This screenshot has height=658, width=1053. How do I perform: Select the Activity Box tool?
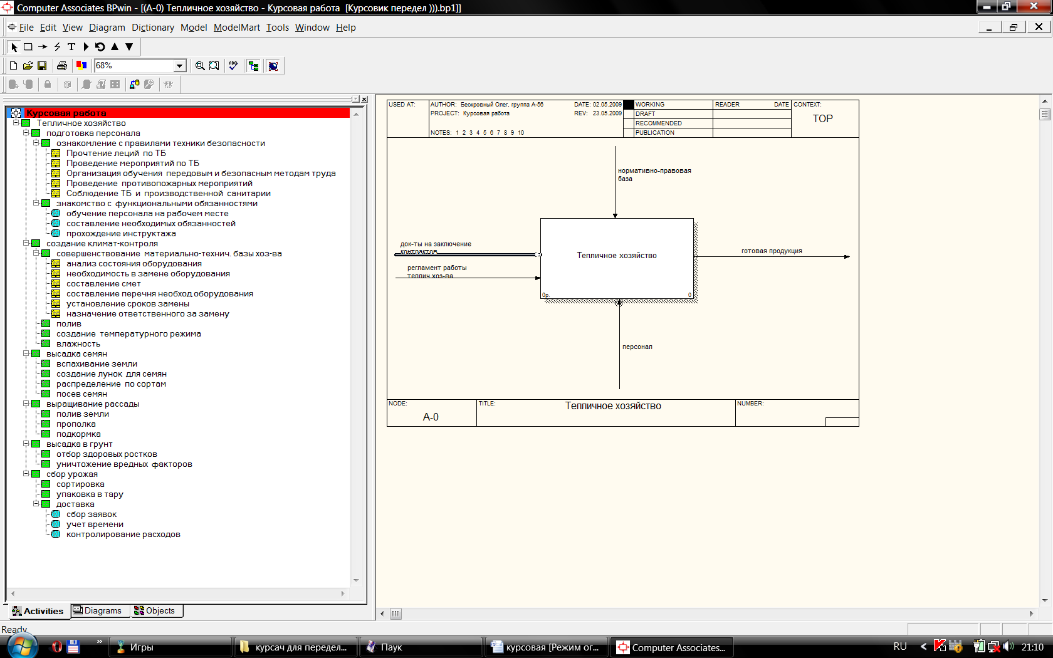28,47
